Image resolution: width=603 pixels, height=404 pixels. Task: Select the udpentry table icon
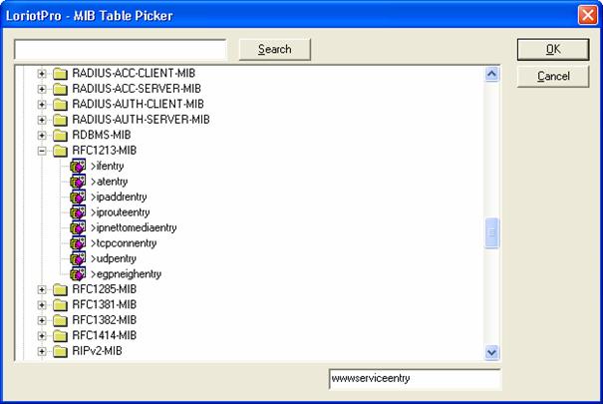click(79, 258)
